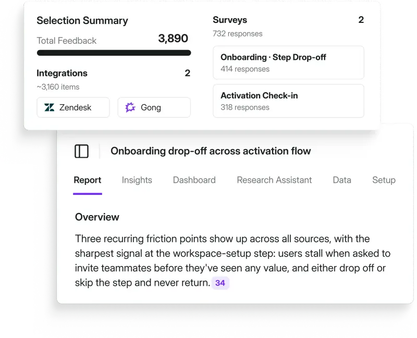Image resolution: width=417 pixels, height=338 pixels.
Task: Switch to the Insights tab
Action: pyautogui.click(x=137, y=180)
